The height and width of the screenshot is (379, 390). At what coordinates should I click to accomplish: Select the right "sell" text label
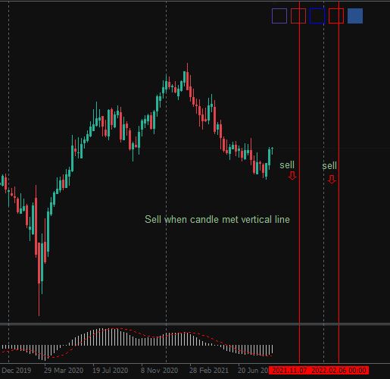329,166
